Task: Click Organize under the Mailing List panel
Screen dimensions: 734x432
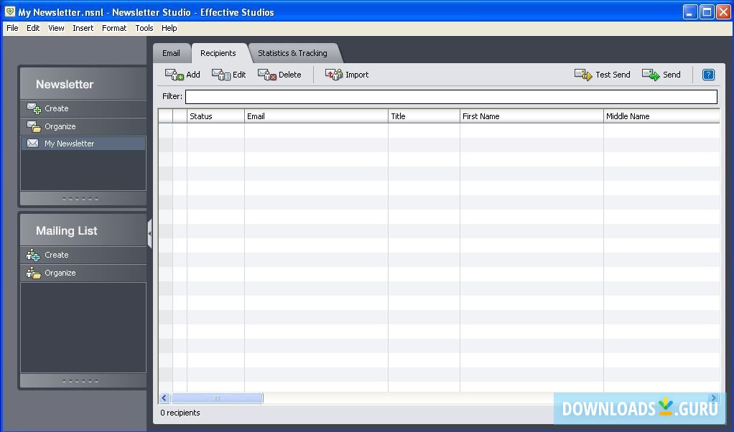Action: click(83, 273)
